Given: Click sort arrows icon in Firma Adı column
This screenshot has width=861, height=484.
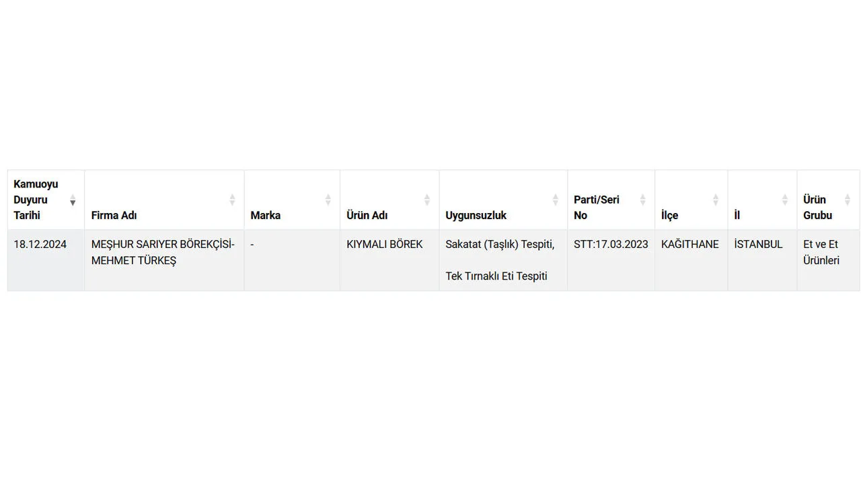Looking at the screenshot, I should tap(232, 200).
